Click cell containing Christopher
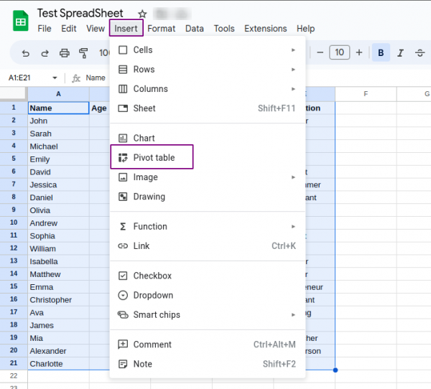This screenshot has width=431, height=389. (59, 300)
